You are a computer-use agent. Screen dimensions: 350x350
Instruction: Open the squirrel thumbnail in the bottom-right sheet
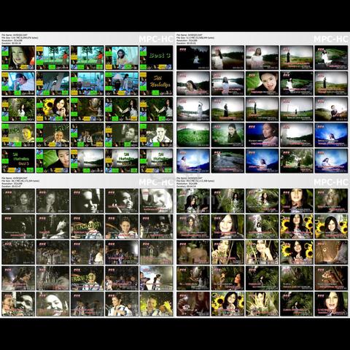[x=331, y=278]
